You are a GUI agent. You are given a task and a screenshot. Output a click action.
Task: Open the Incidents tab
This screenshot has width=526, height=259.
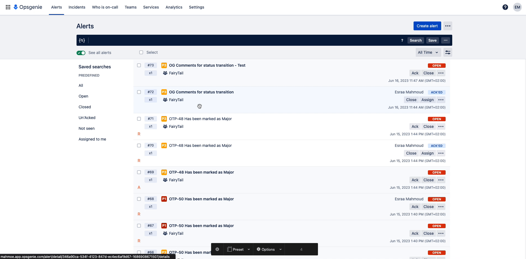coord(77,7)
